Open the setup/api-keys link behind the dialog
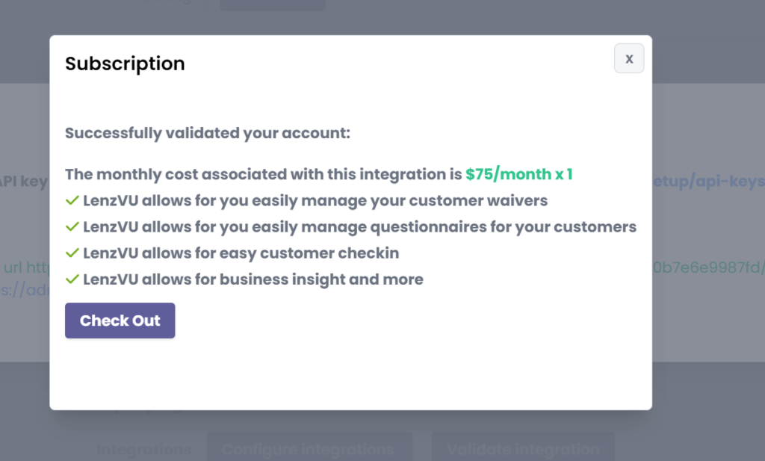 [708, 182]
